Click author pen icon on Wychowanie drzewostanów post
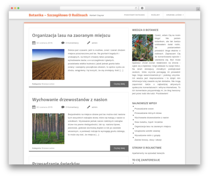The image size is (209, 177). click(x=89, y=107)
